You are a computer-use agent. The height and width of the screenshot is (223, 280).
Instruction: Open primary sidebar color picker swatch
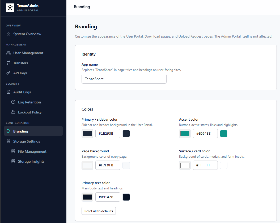tap(87, 134)
